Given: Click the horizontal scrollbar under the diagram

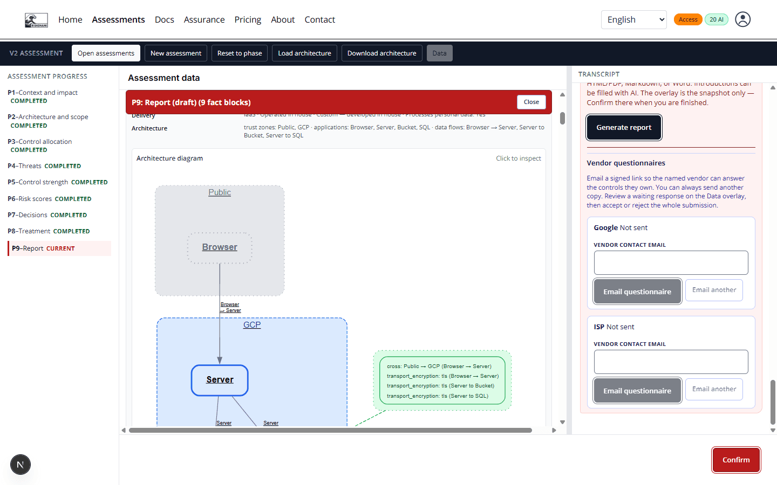Looking at the screenshot, I should [330, 430].
